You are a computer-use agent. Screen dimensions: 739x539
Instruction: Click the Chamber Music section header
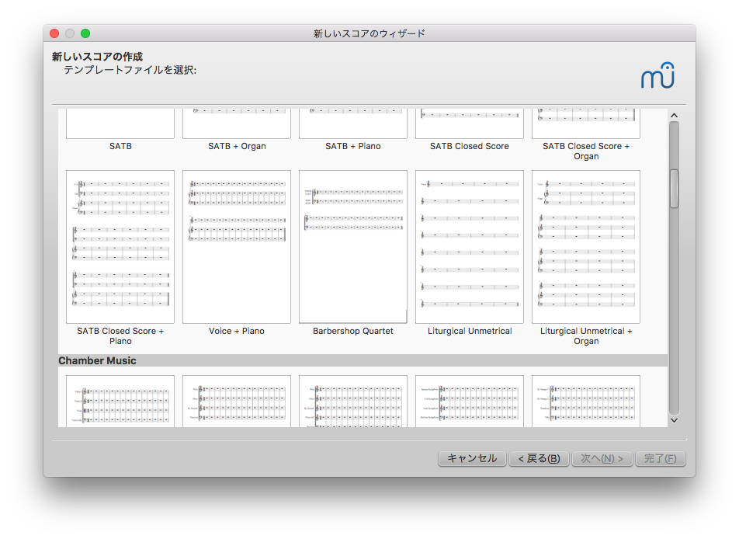(x=363, y=360)
